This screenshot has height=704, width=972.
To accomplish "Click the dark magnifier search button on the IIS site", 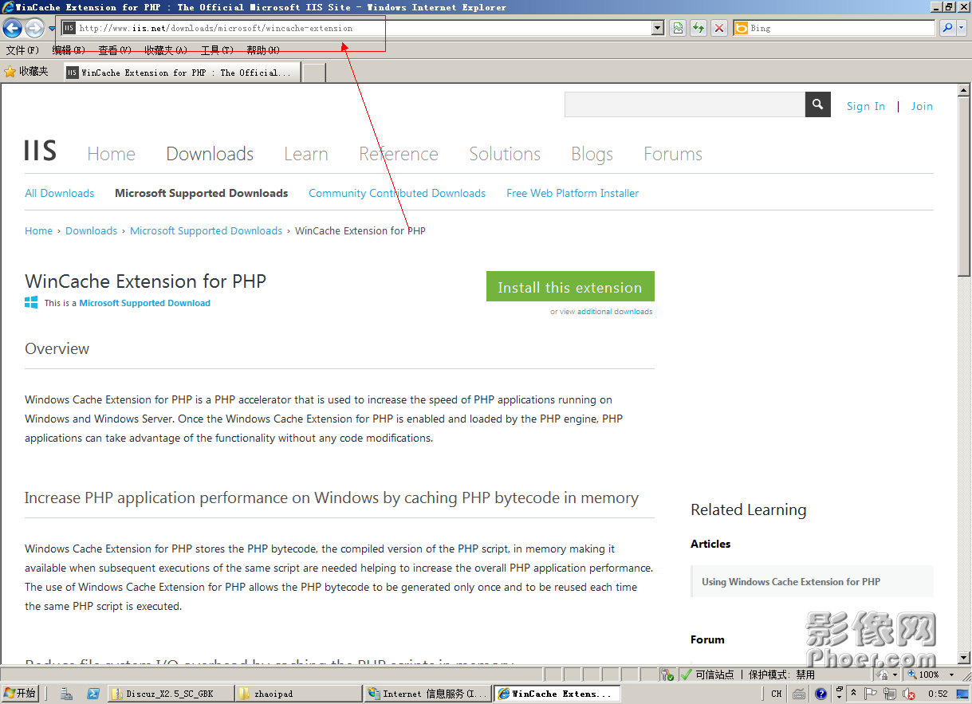I will click(x=818, y=104).
